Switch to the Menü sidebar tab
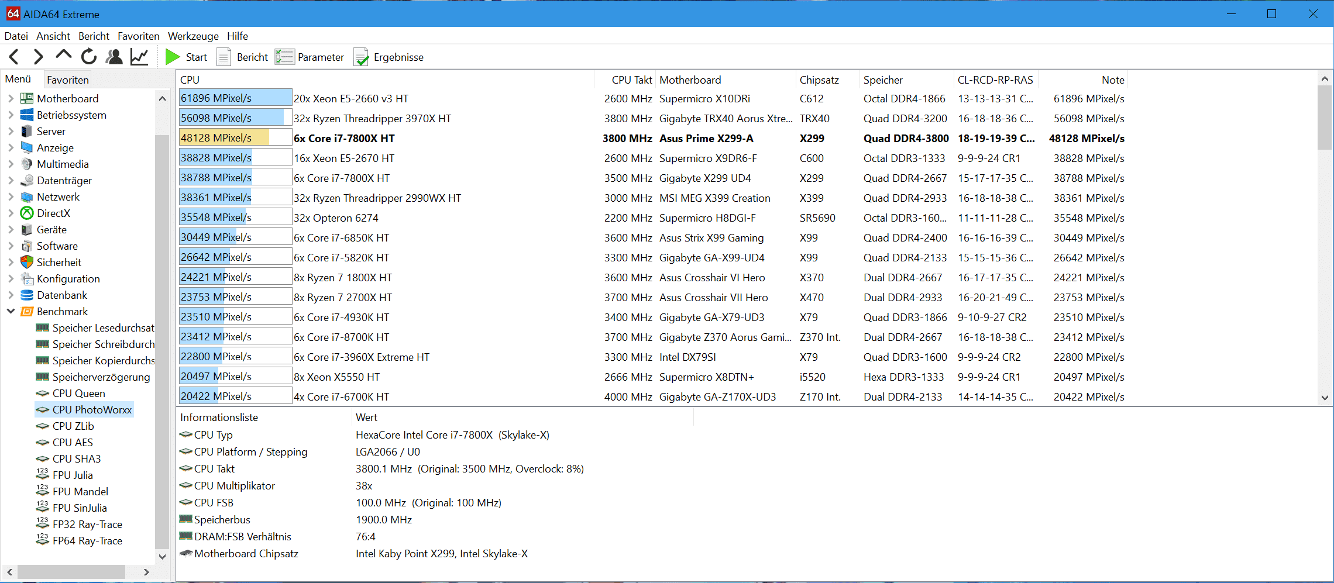Image resolution: width=1334 pixels, height=583 pixels. pyautogui.click(x=18, y=79)
